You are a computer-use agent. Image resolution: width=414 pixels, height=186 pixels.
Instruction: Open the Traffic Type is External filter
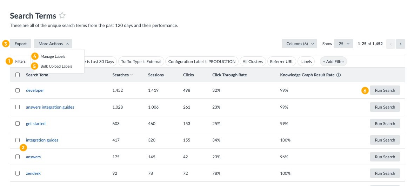click(141, 62)
